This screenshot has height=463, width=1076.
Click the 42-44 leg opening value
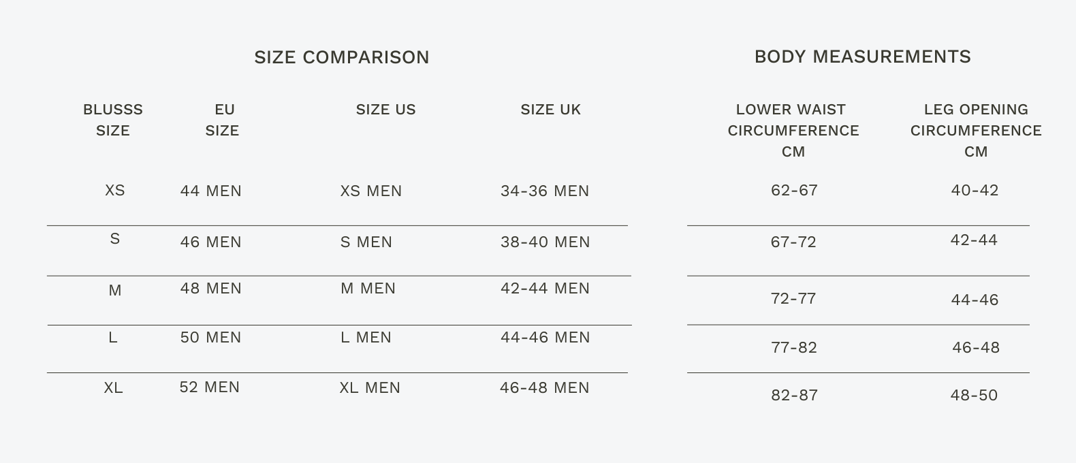click(x=974, y=240)
